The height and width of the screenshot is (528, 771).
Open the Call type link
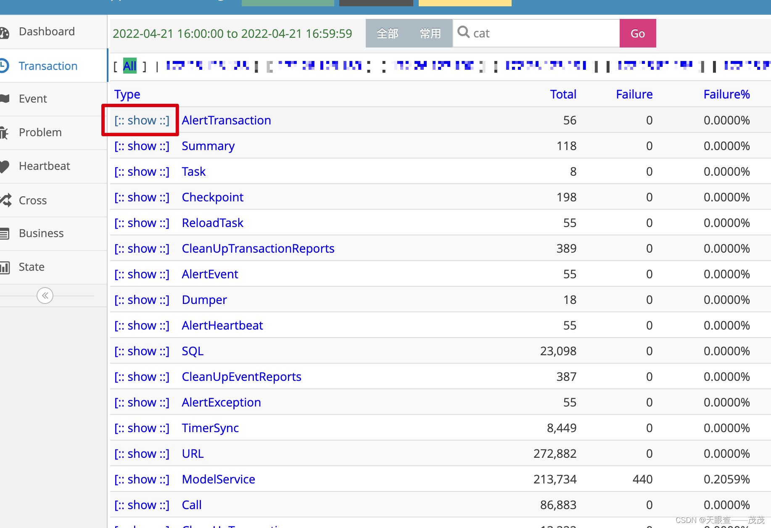pos(192,505)
